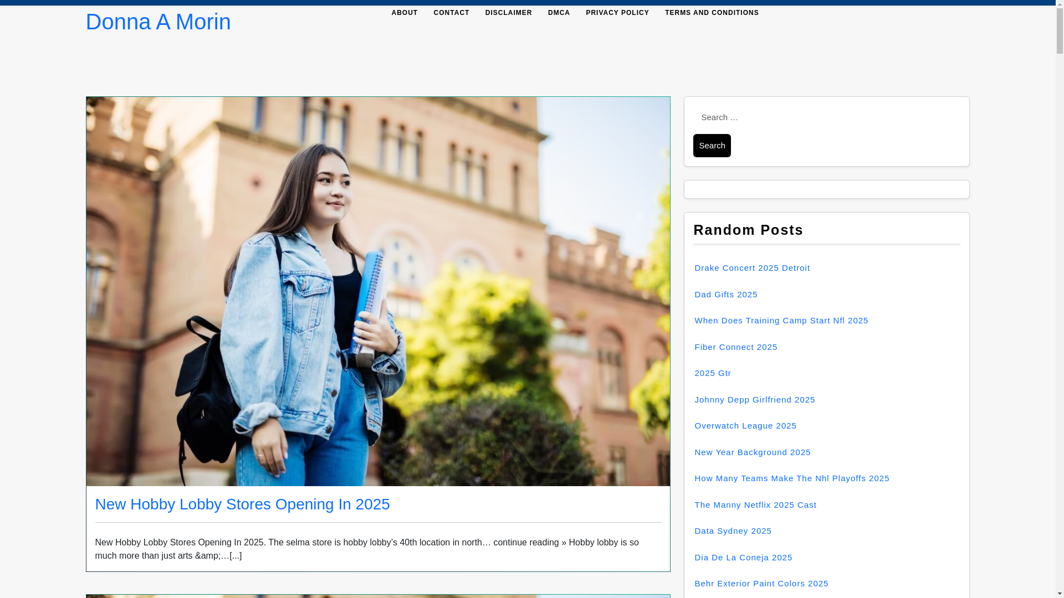Viewport: 1064px width, 598px height.
Task: Open post title New Hobby Lobby Stores Opening In 2025
Action: pyautogui.click(x=242, y=504)
